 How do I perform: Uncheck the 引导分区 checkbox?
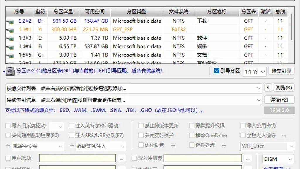217,71
